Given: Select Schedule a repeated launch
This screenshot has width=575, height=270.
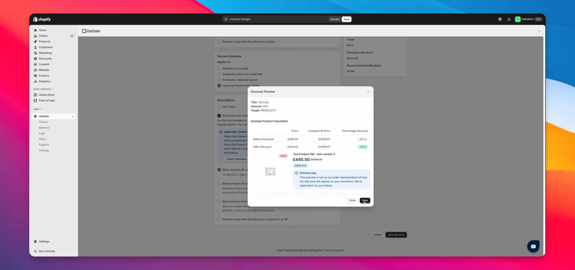Looking at the screenshot, I should (219, 80).
